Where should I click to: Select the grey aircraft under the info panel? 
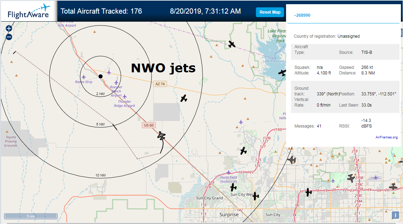click(x=292, y=160)
